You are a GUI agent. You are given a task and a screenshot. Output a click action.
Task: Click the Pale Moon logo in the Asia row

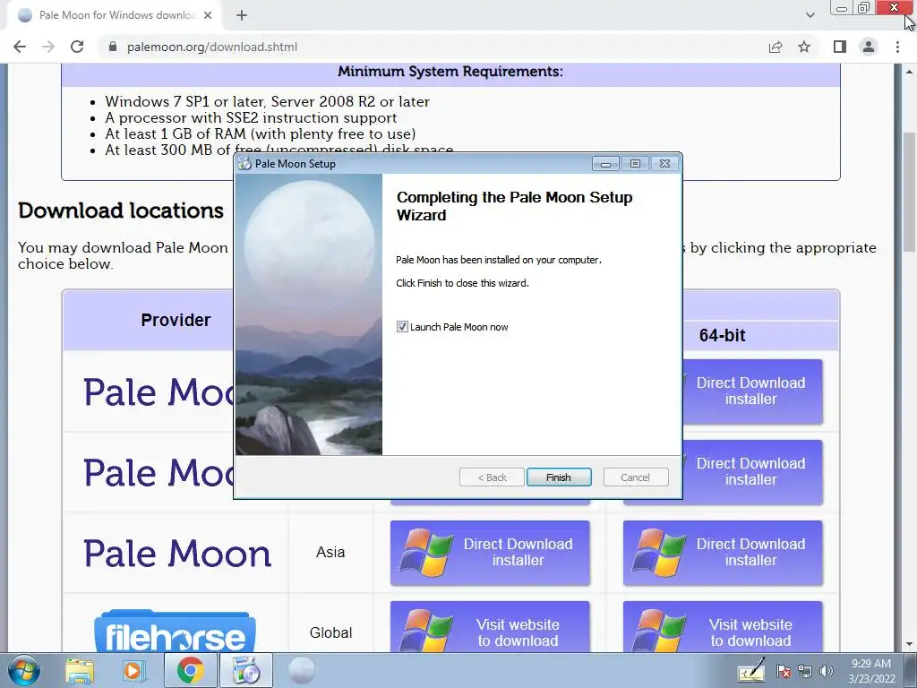pyautogui.click(x=177, y=554)
